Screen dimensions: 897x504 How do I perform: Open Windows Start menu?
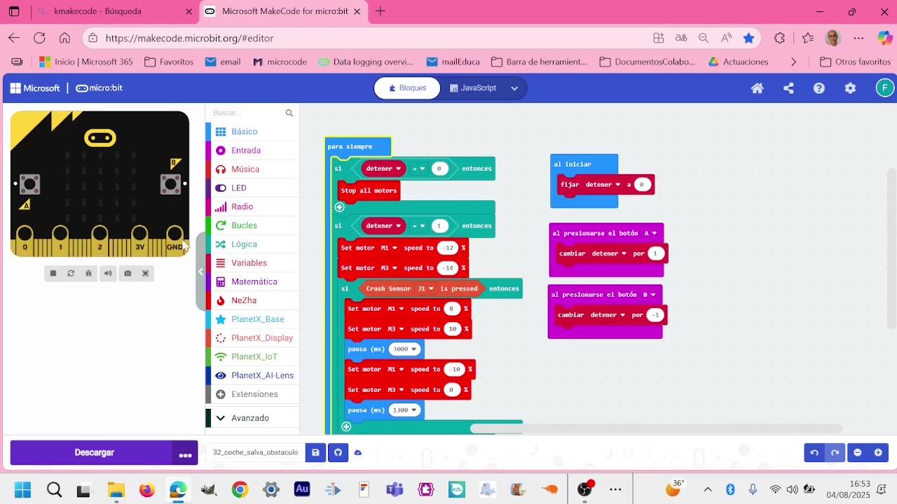(22, 489)
